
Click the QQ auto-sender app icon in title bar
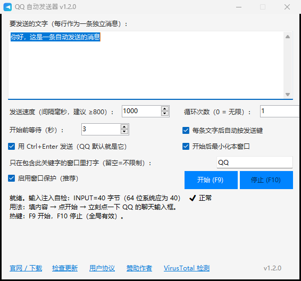point(7,7)
